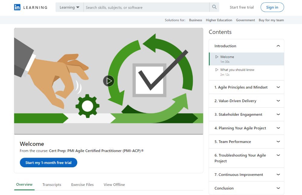Expand Agile Principles and Mindset section
Viewport: 302px width, 195px height.
pyautogui.click(x=246, y=87)
